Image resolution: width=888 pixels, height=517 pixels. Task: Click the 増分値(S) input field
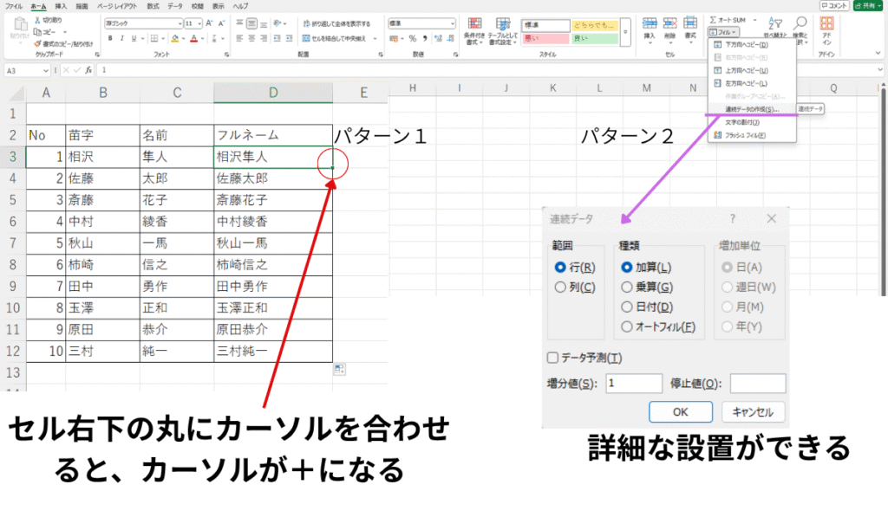coord(634,383)
